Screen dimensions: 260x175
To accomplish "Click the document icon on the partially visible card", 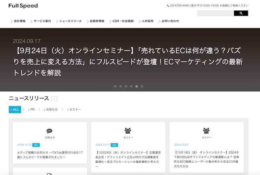I will 50,174.
